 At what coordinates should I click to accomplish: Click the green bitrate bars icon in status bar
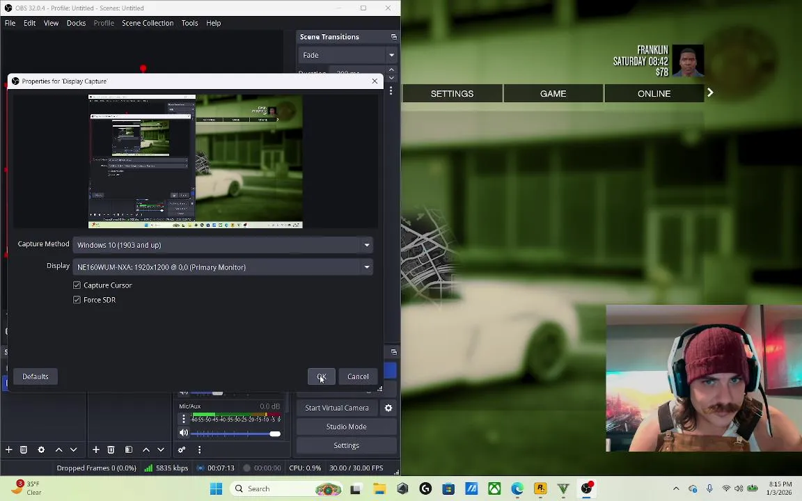pos(148,468)
